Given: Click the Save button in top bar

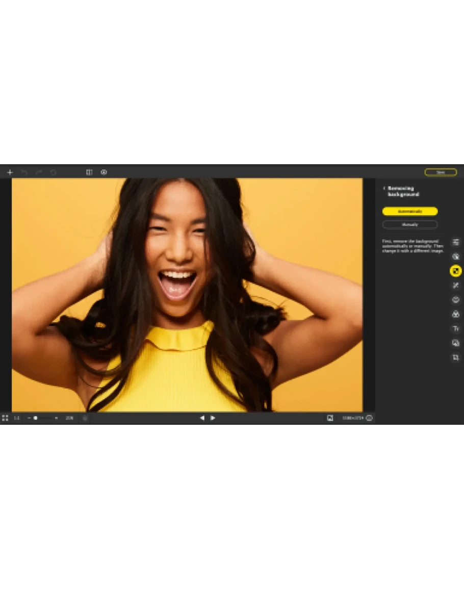Looking at the screenshot, I should tap(441, 172).
